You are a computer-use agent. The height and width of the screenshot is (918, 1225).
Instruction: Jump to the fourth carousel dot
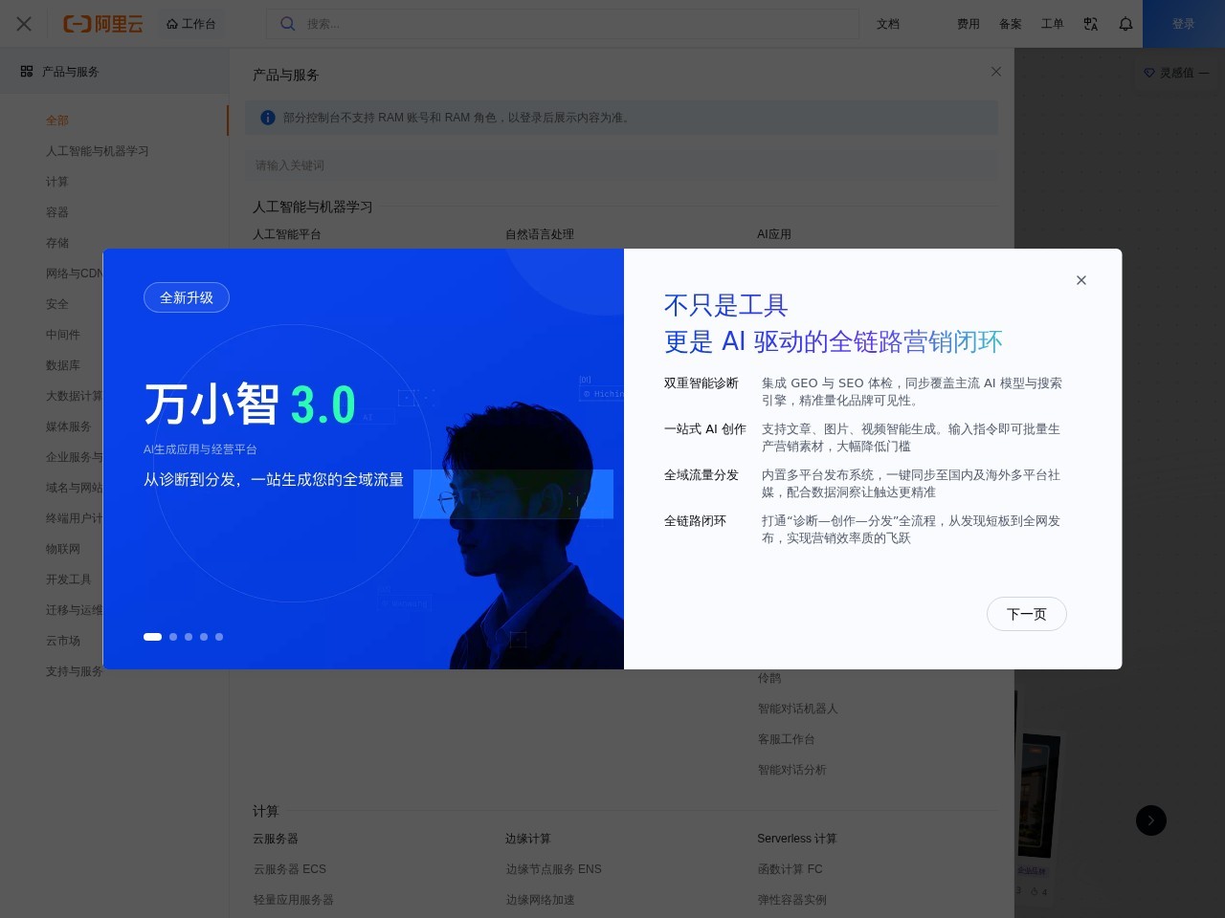[x=204, y=637]
